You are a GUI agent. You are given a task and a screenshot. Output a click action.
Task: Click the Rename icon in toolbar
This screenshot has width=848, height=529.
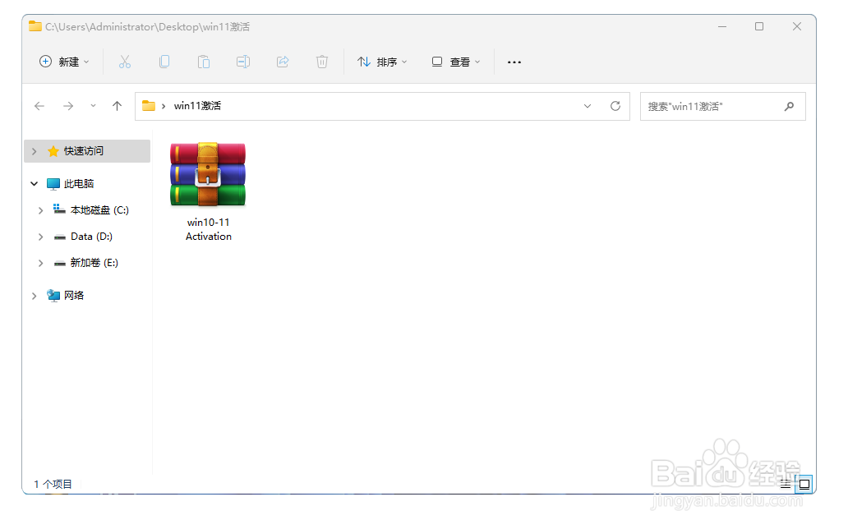[243, 62]
